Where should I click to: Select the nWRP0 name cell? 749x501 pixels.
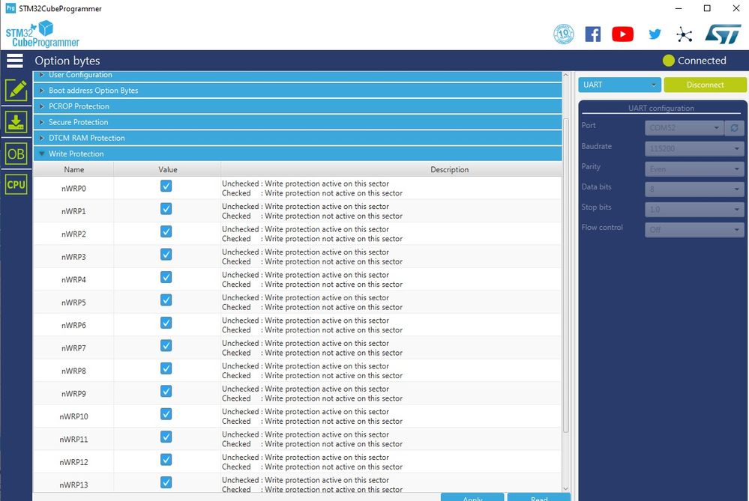pyautogui.click(x=73, y=189)
